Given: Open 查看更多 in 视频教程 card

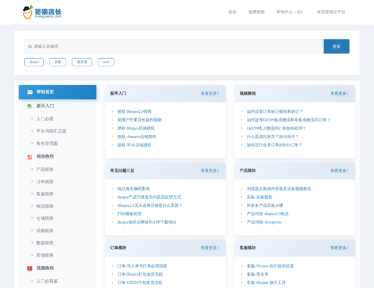Looking at the screenshot, I should pyautogui.click(x=339, y=93).
